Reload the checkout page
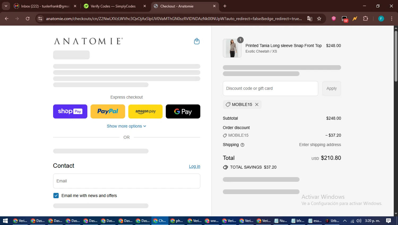This screenshot has width=398, height=225. (x=28, y=19)
